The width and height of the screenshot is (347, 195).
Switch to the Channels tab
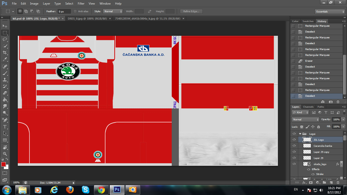pyautogui.click(x=308, y=107)
